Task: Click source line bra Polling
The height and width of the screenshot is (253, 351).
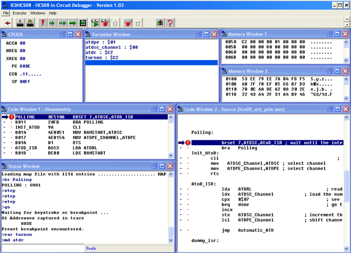Action: coord(239,148)
